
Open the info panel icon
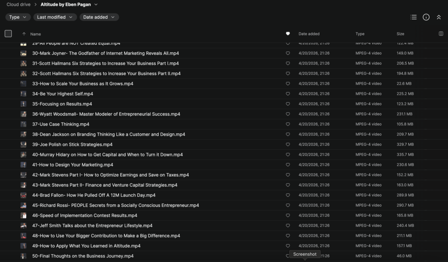pyautogui.click(x=426, y=17)
